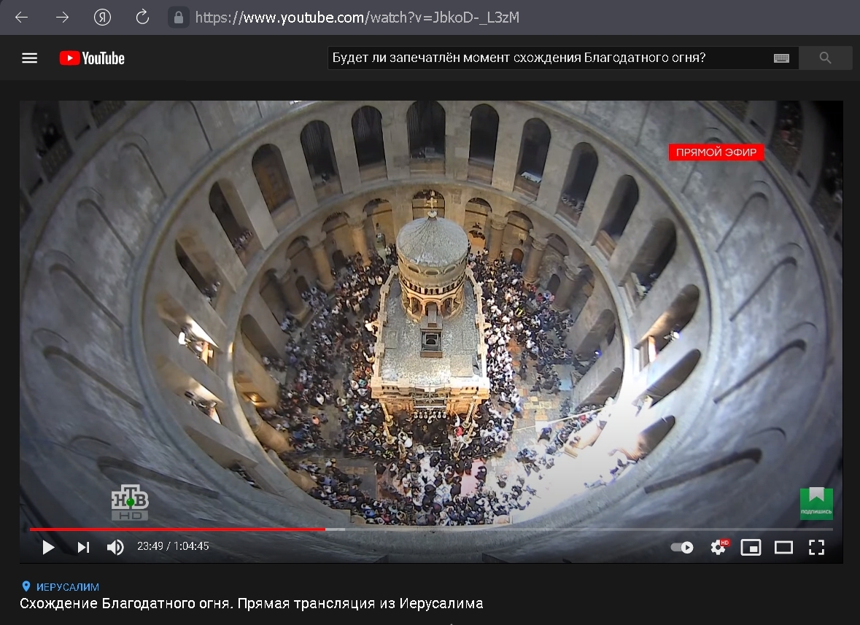This screenshot has width=860, height=625.
Task: Skip to the next video
Action: [83, 547]
